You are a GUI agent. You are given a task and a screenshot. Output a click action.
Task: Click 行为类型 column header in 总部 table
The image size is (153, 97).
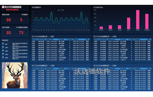click(x=61, y=40)
